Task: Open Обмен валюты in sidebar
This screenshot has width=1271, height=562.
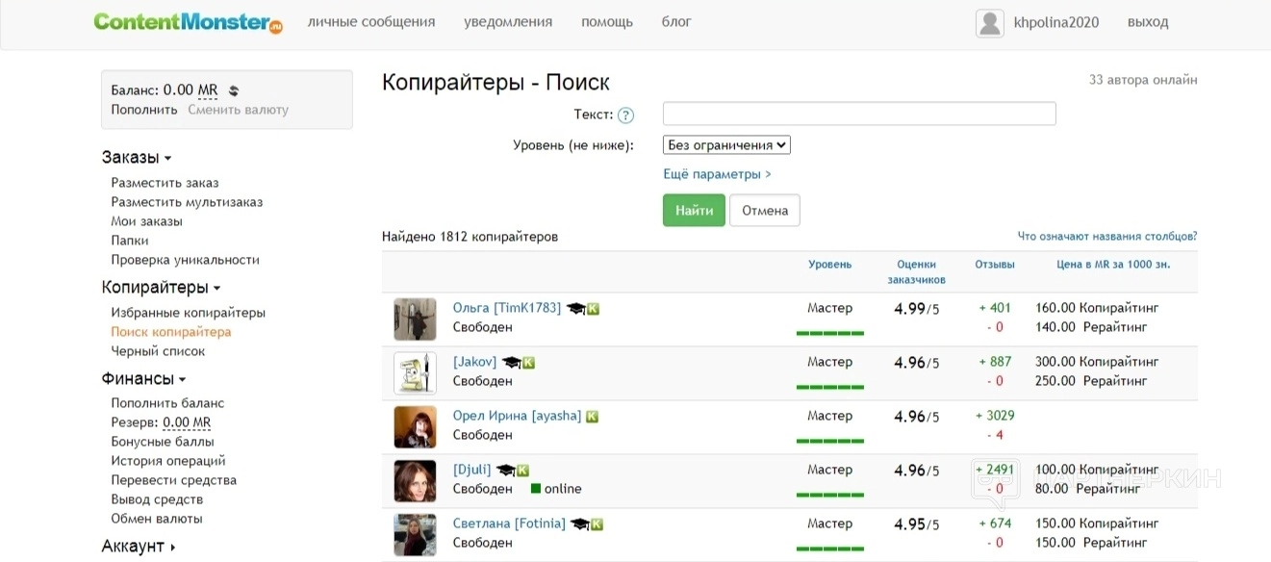Action: point(157,519)
